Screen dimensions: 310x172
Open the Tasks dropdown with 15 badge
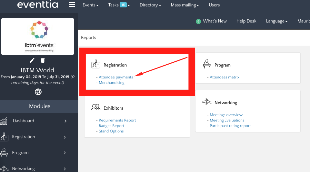click(x=119, y=5)
